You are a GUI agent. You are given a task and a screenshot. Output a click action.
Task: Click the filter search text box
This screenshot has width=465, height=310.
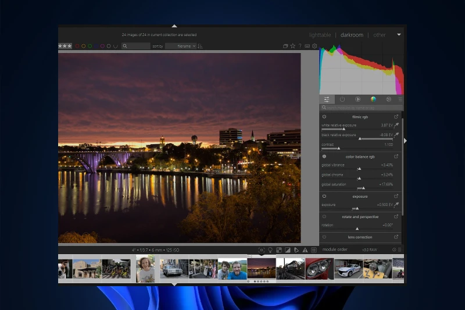coord(136,46)
